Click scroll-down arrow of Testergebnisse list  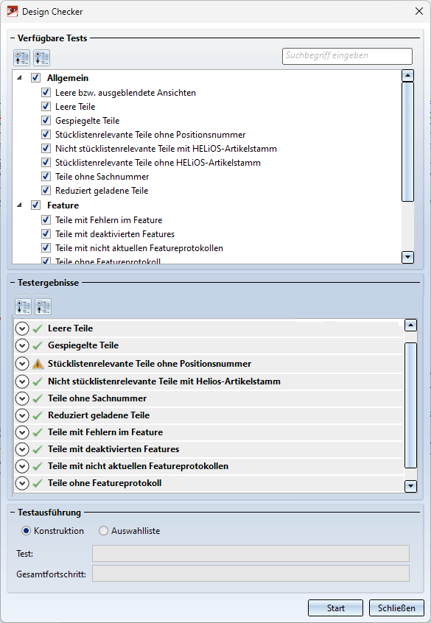[x=410, y=486]
